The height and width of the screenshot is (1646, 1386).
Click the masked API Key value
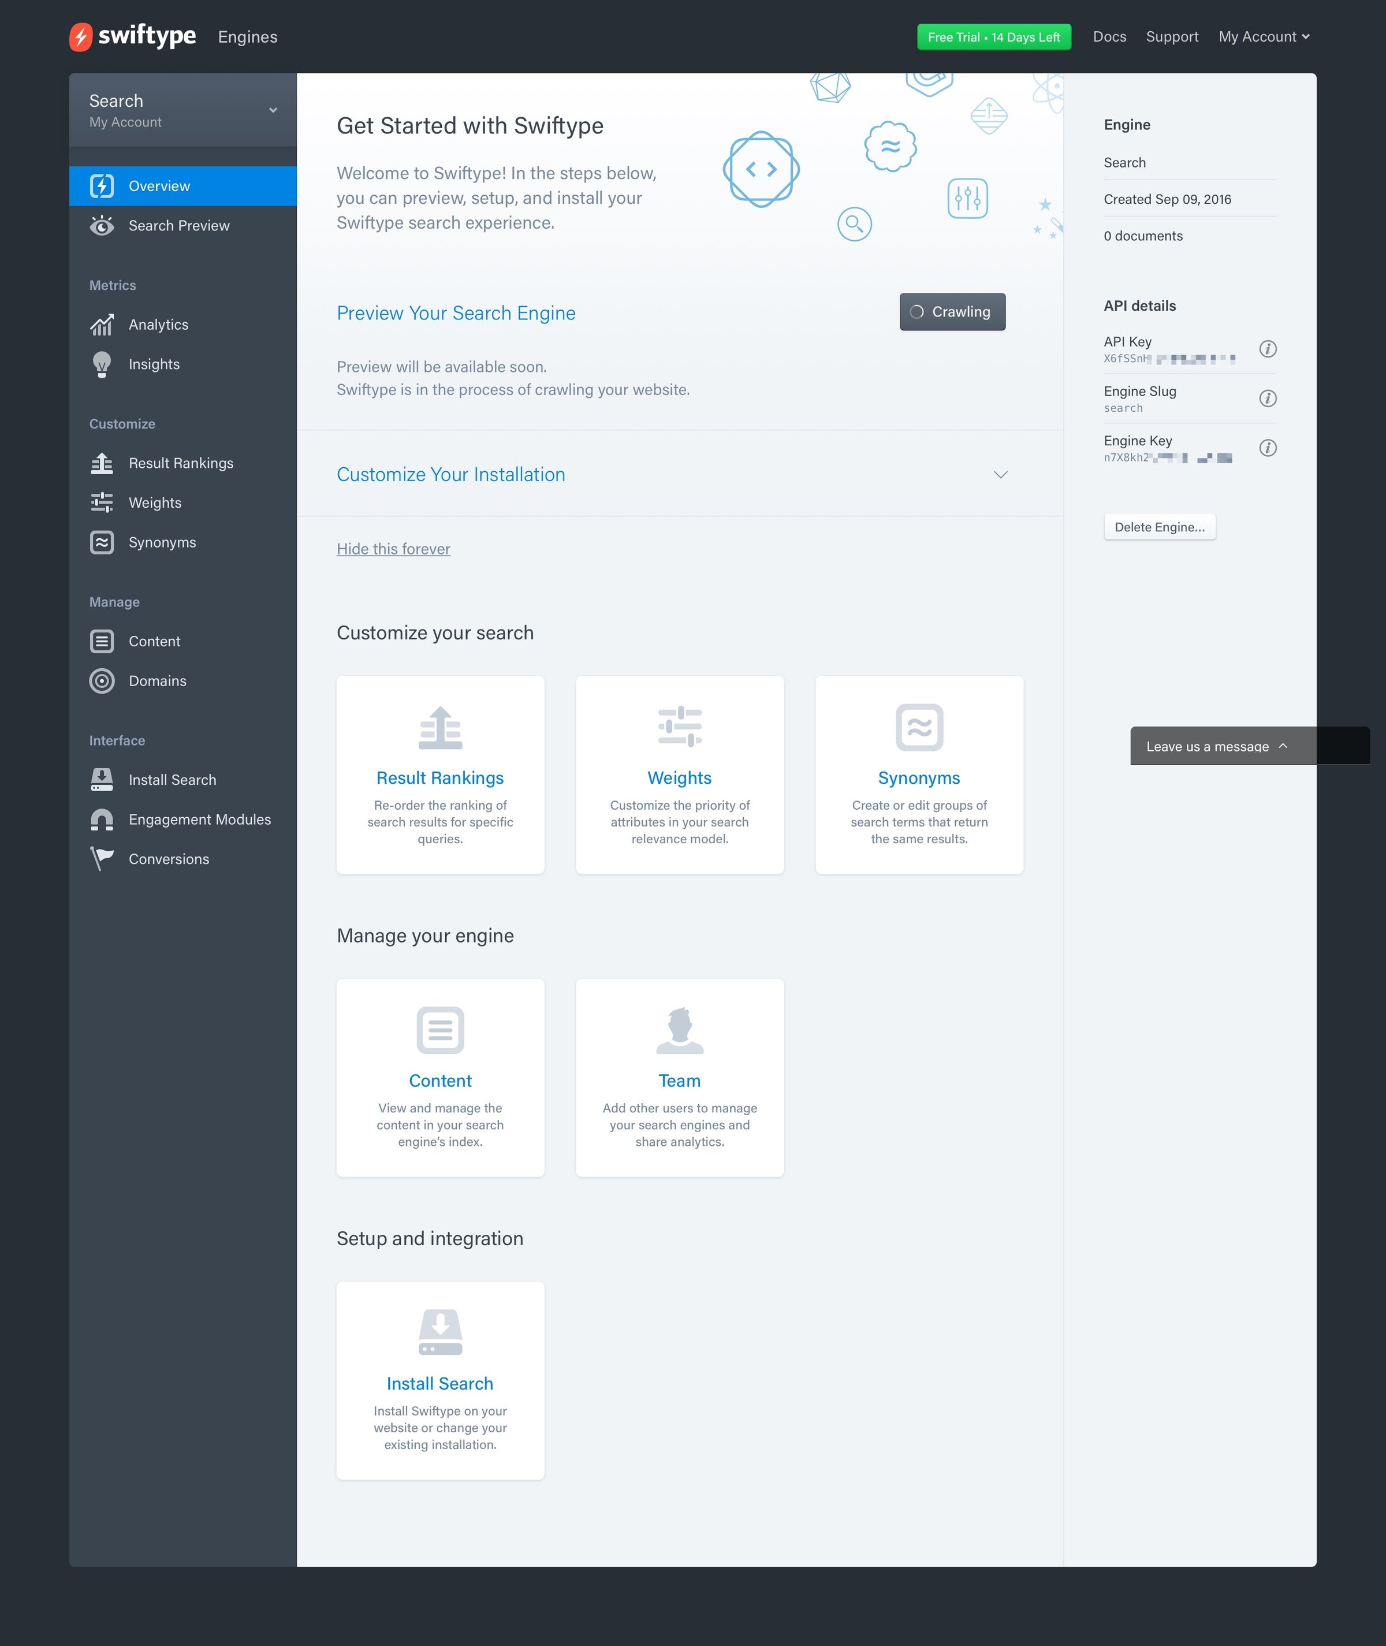point(1169,359)
